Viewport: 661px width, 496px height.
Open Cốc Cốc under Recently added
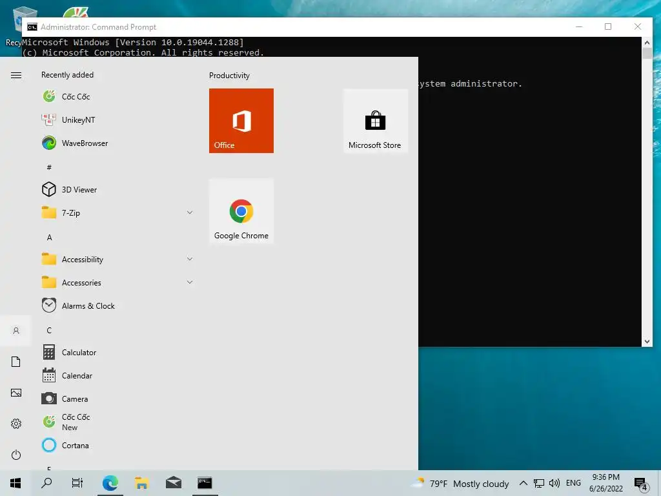point(118,97)
